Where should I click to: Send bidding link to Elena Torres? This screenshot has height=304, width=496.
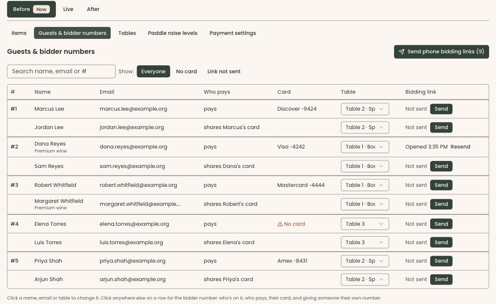(441, 224)
